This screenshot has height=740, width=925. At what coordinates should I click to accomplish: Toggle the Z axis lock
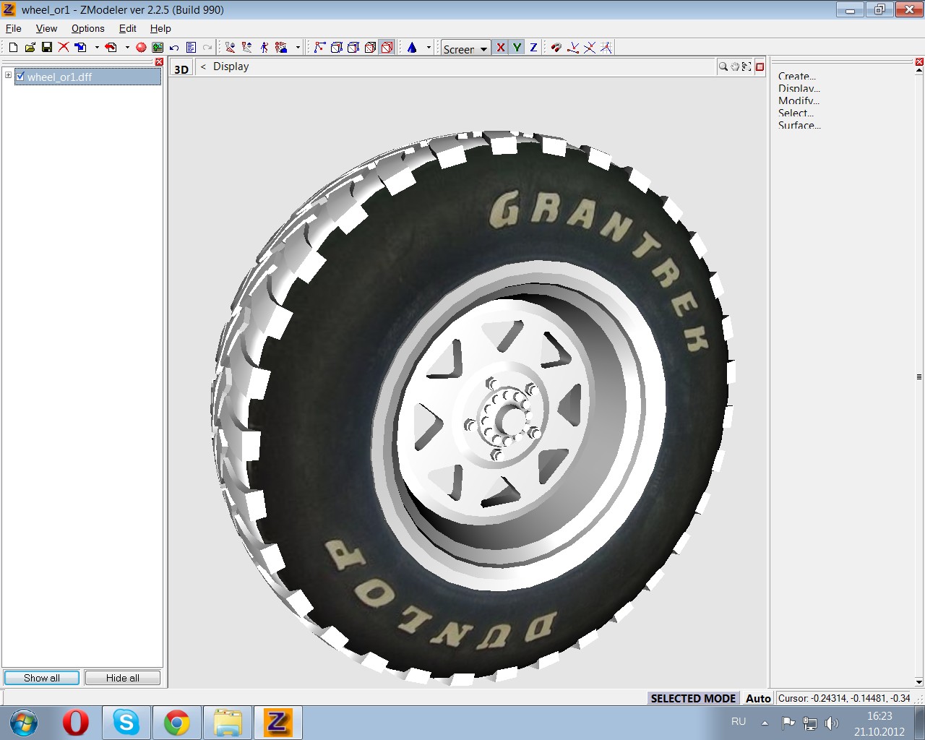(533, 48)
